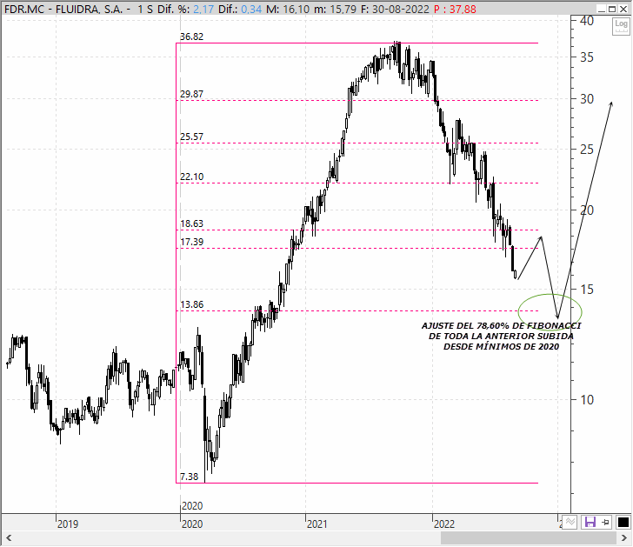The width and height of the screenshot is (633, 547).
Task: Maximize the FDR.MC chart window
Action: click(x=612, y=9)
